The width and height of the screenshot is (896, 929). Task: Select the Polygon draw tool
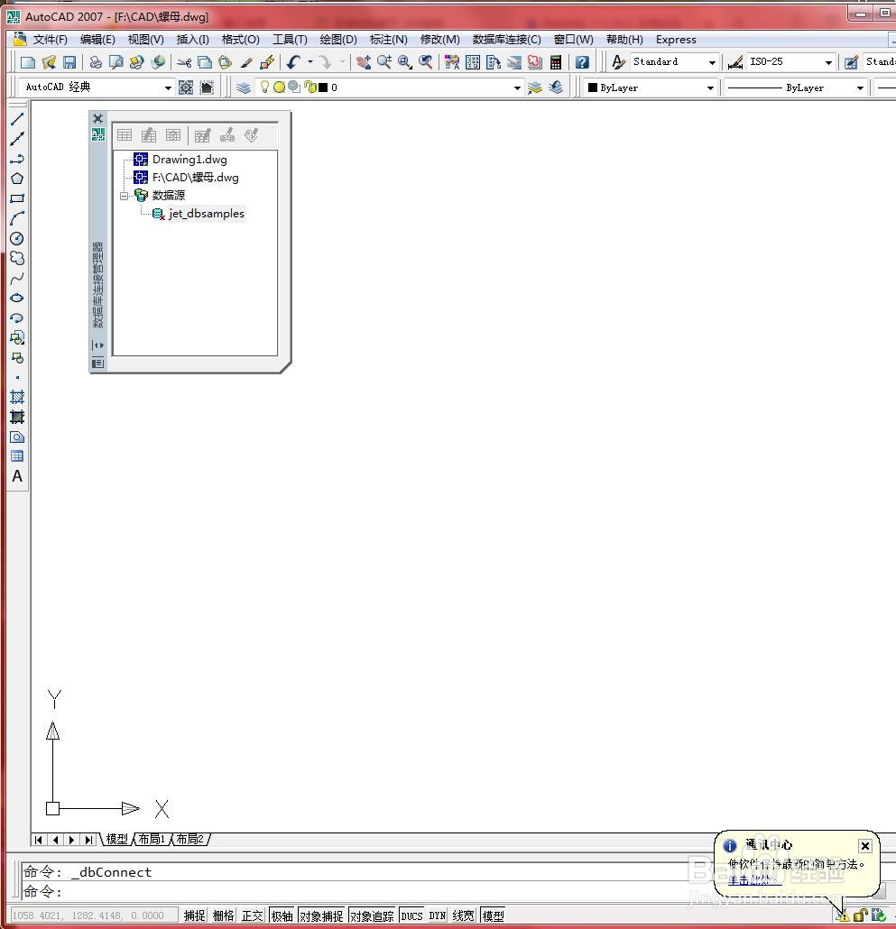[x=17, y=179]
